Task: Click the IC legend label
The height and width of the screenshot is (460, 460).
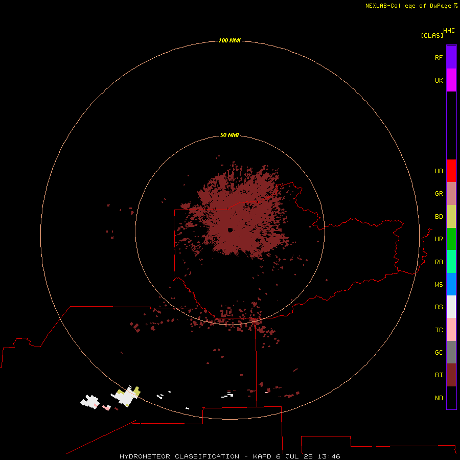Action: point(439,330)
